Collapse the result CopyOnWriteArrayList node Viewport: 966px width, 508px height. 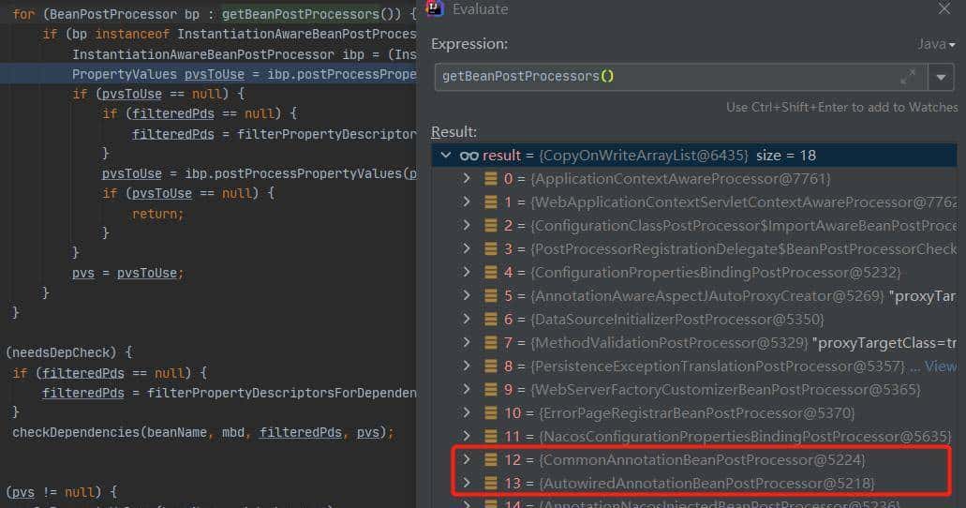tap(445, 156)
